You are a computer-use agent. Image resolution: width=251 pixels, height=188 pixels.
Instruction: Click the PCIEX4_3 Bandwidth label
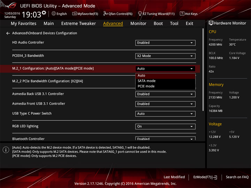(28, 56)
